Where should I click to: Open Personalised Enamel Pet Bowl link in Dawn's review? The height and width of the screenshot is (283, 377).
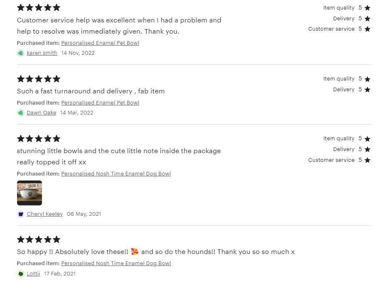[x=100, y=103]
